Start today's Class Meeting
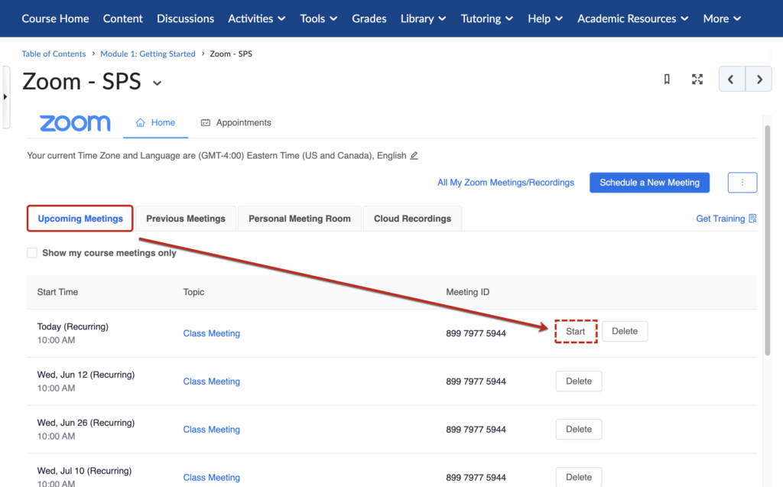Image resolution: width=783 pixels, height=487 pixels. [x=576, y=331]
